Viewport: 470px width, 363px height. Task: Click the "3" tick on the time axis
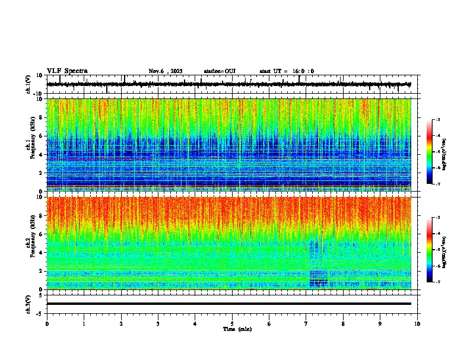(x=158, y=324)
